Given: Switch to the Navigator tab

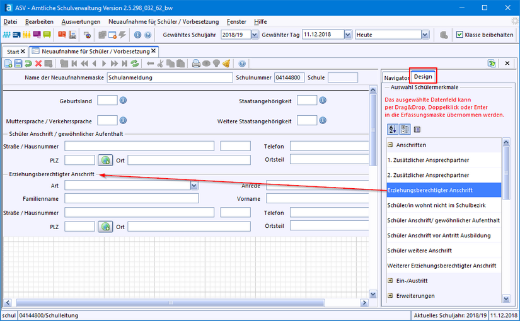Looking at the screenshot, I should (396, 77).
